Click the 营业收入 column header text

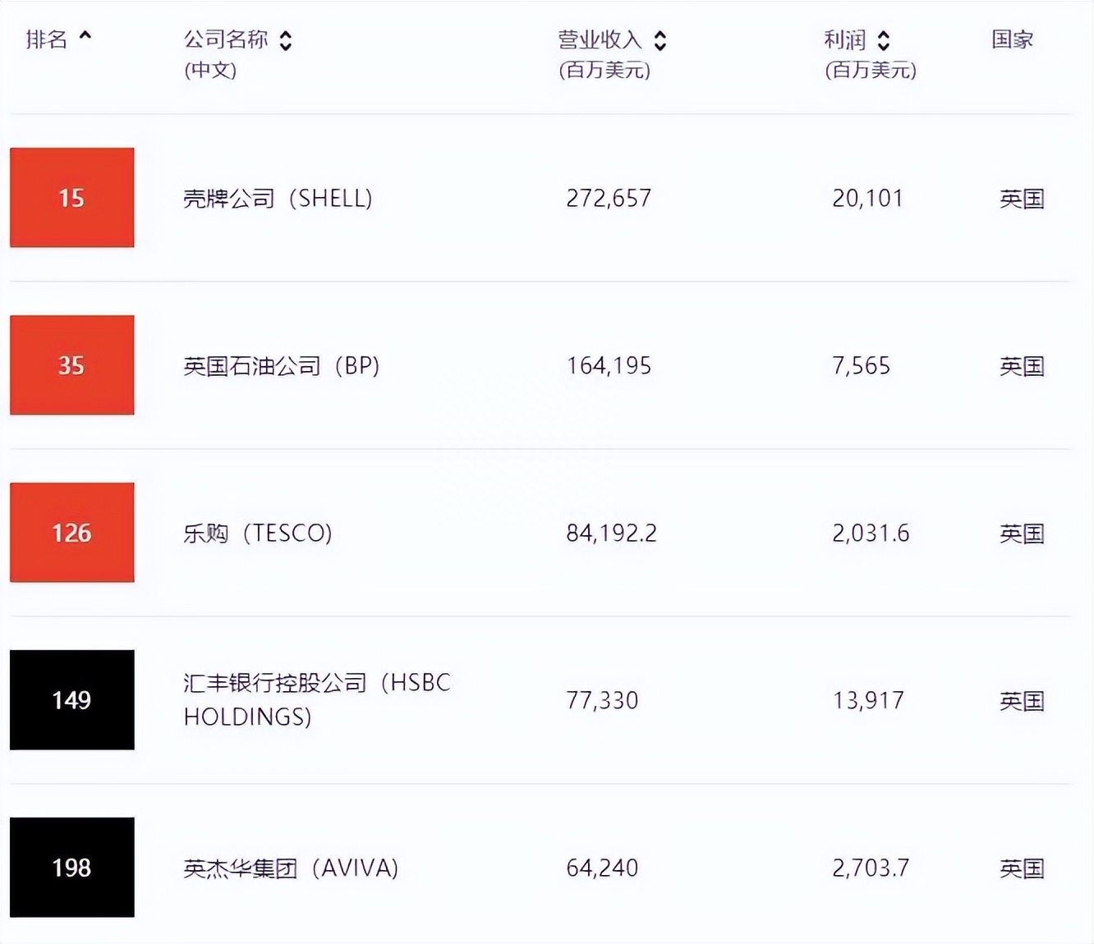coord(600,39)
